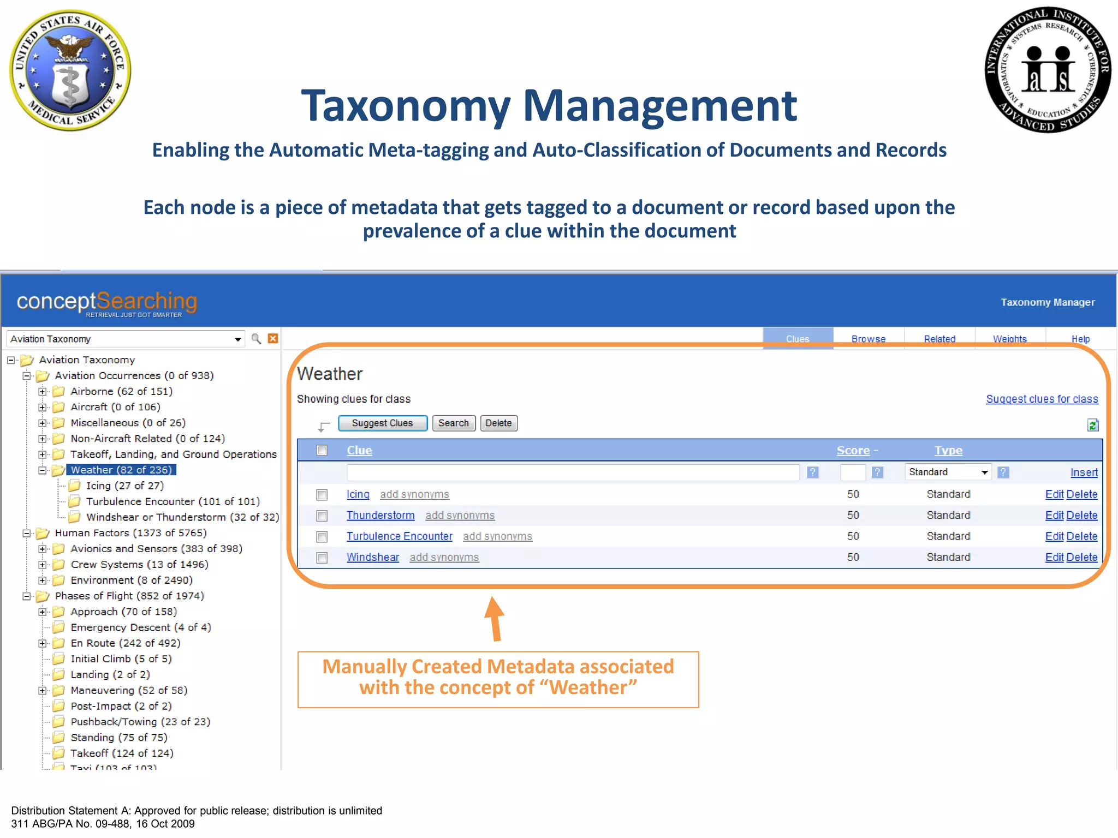Open the Aviation Taxonomy dropdown
Screen dimensions: 1118x838
[126, 339]
